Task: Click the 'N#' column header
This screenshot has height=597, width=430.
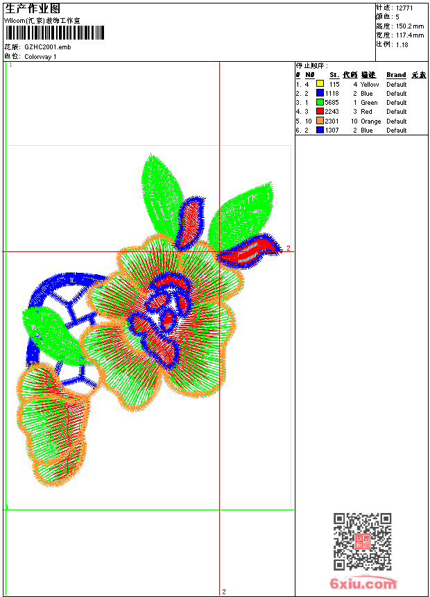Action: tap(310, 75)
